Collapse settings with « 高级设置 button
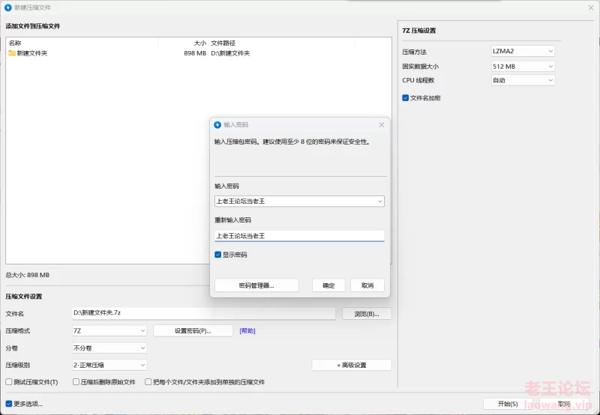 pos(352,365)
